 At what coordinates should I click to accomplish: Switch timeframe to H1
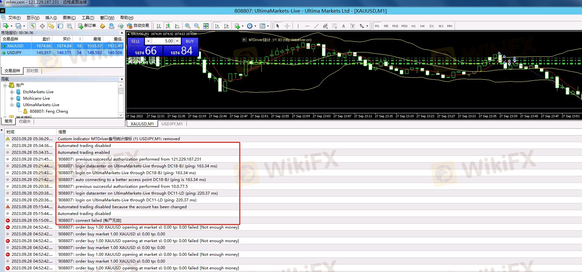click(x=413, y=26)
